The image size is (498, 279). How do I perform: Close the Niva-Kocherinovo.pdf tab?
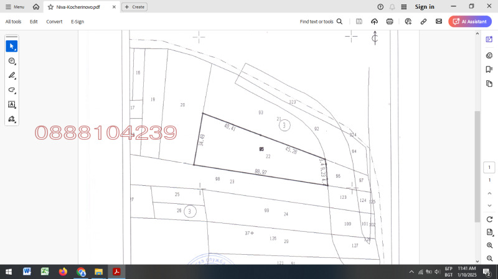[114, 7]
